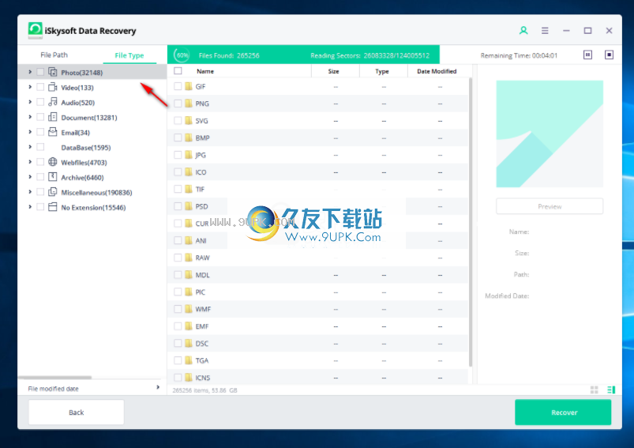Click the Document category icon
Image resolution: width=634 pixels, height=448 pixels.
coord(53,117)
